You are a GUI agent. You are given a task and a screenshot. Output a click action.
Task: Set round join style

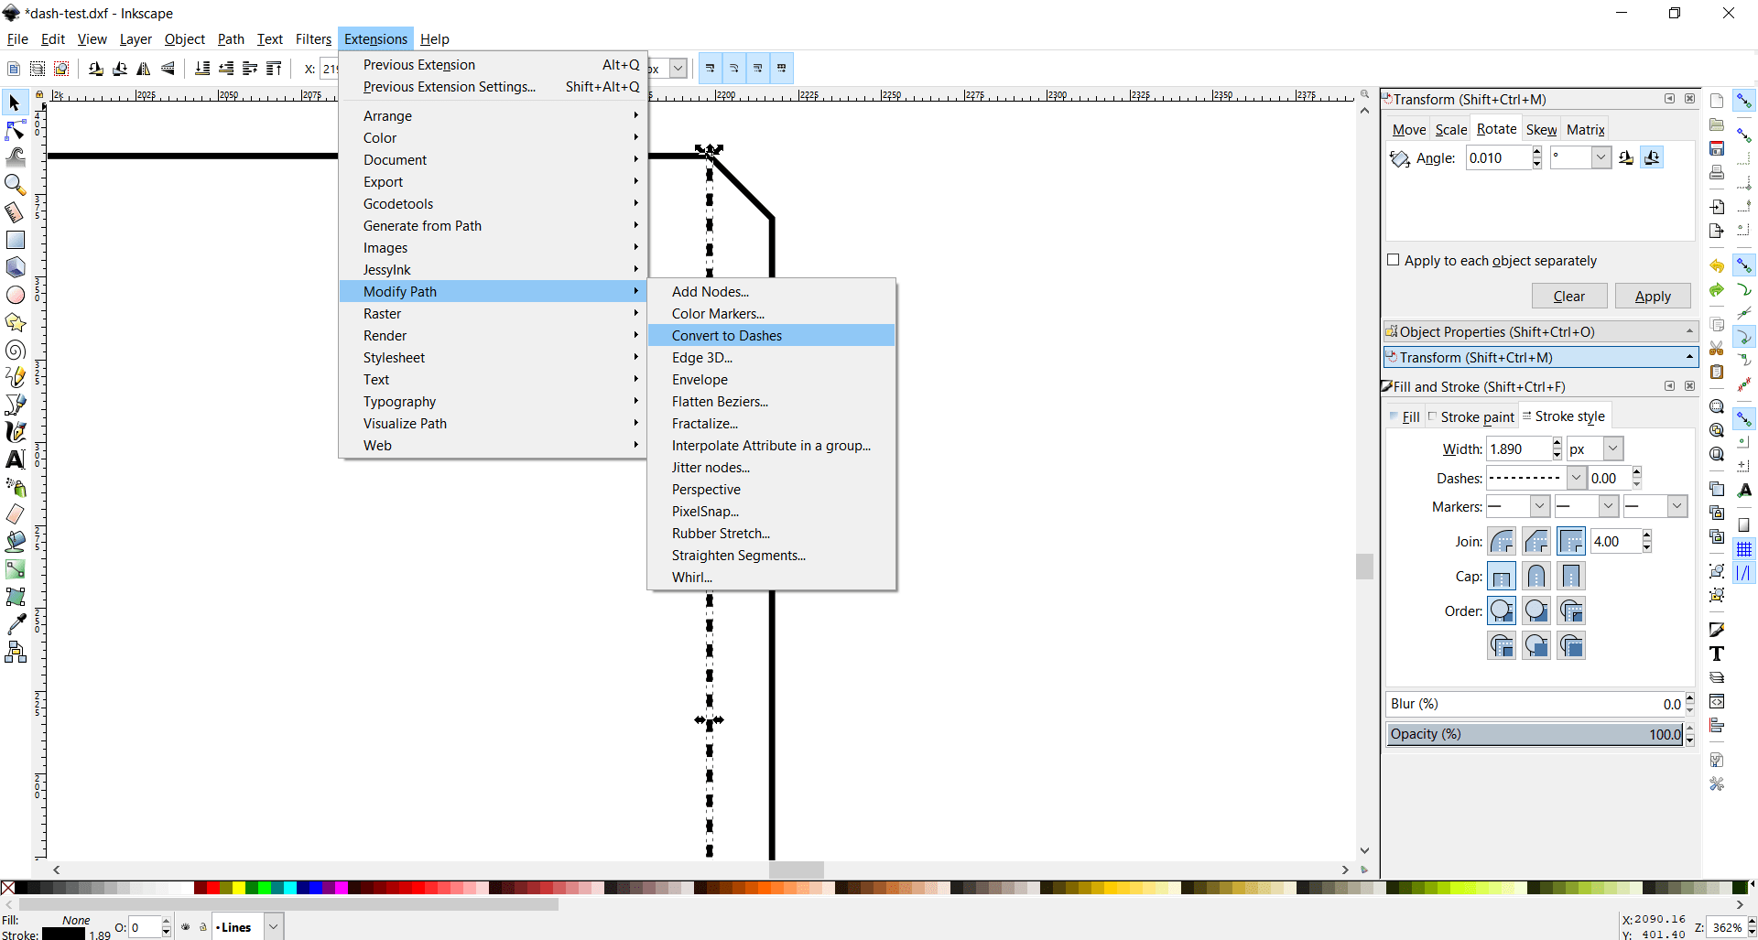coord(1502,542)
